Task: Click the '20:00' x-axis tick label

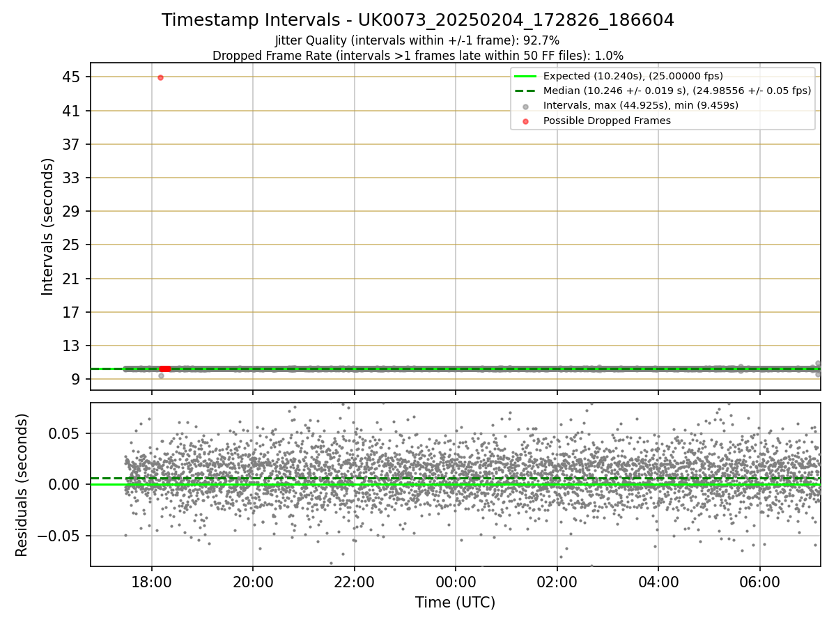Action: click(253, 582)
